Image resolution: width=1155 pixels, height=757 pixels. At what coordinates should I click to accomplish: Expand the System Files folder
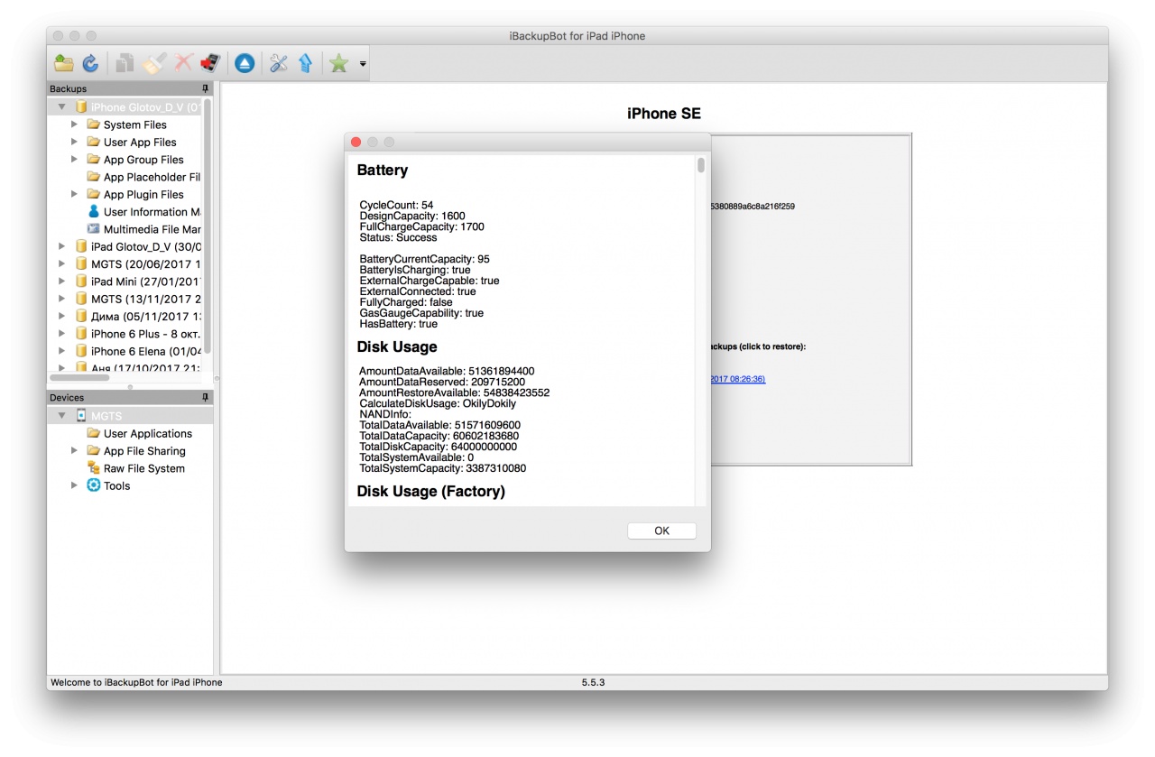tap(75, 125)
